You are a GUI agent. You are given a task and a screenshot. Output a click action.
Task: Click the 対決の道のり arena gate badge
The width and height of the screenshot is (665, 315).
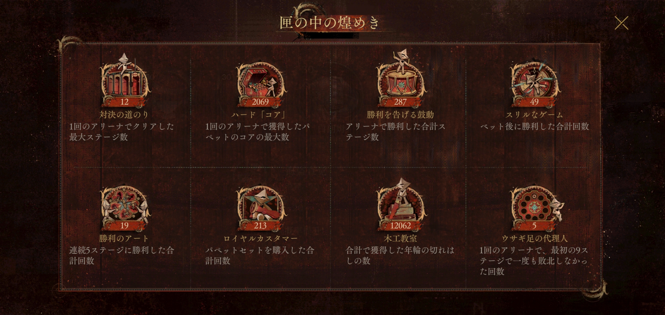[x=125, y=80]
